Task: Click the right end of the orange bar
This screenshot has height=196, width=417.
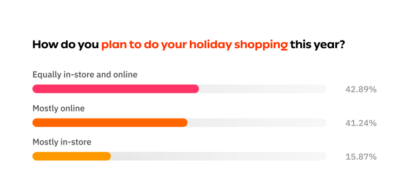Action: [184, 122]
